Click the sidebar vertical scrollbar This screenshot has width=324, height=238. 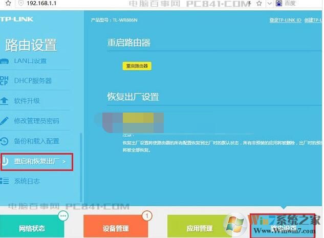81,167
